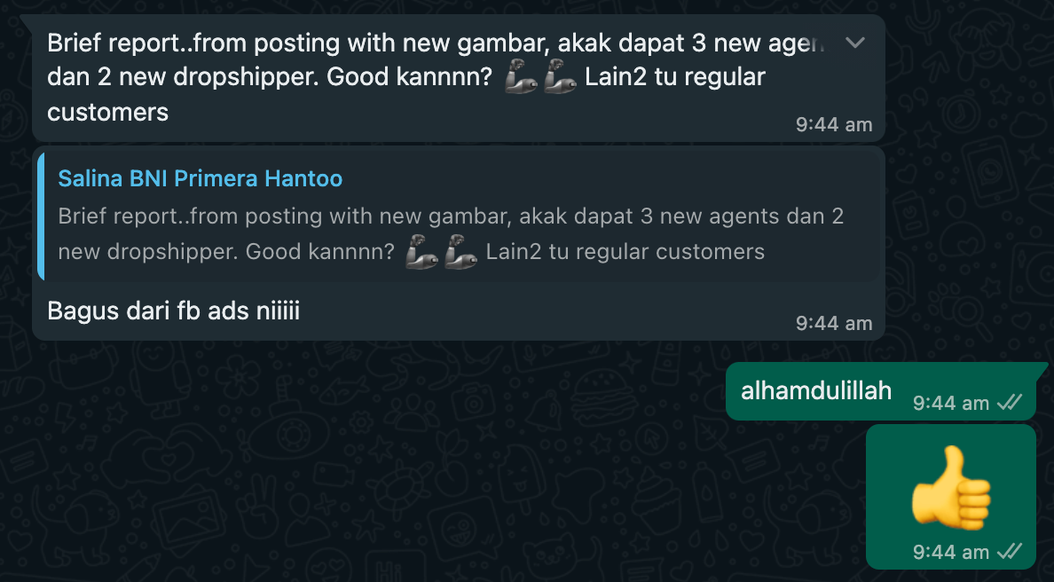1054x582 pixels.
Task: Click the blue accent bar of the quoted reply
Action: (41, 216)
